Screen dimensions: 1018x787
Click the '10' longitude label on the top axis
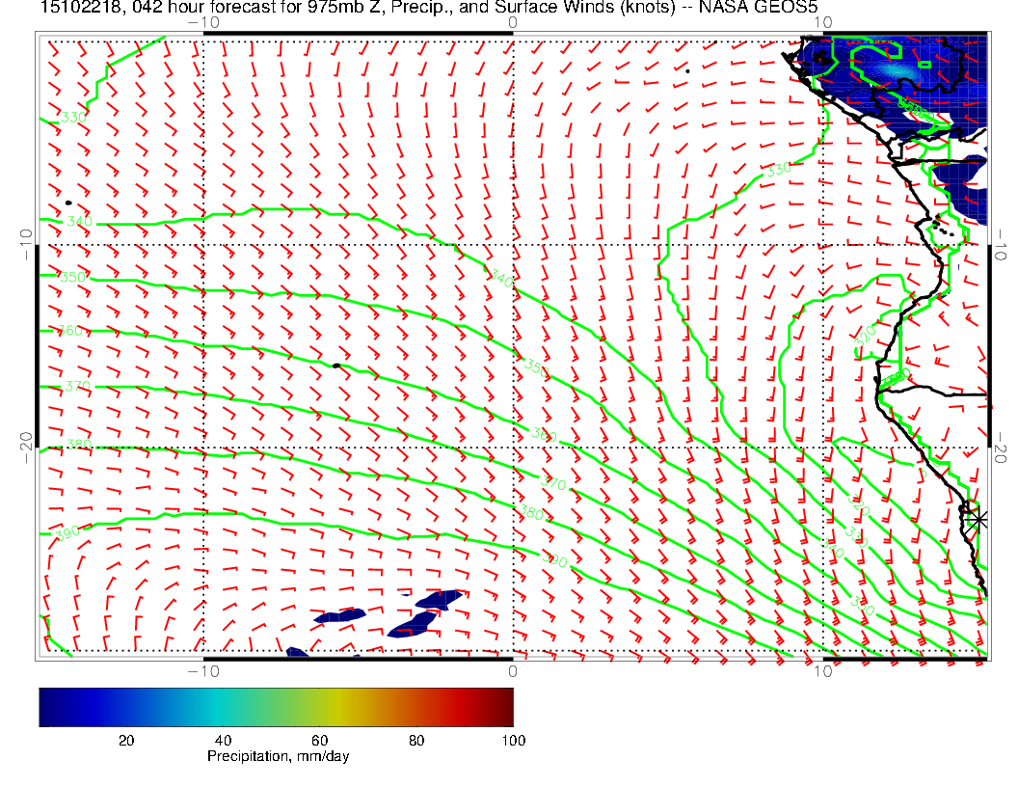pyautogui.click(x=820, y=21)
